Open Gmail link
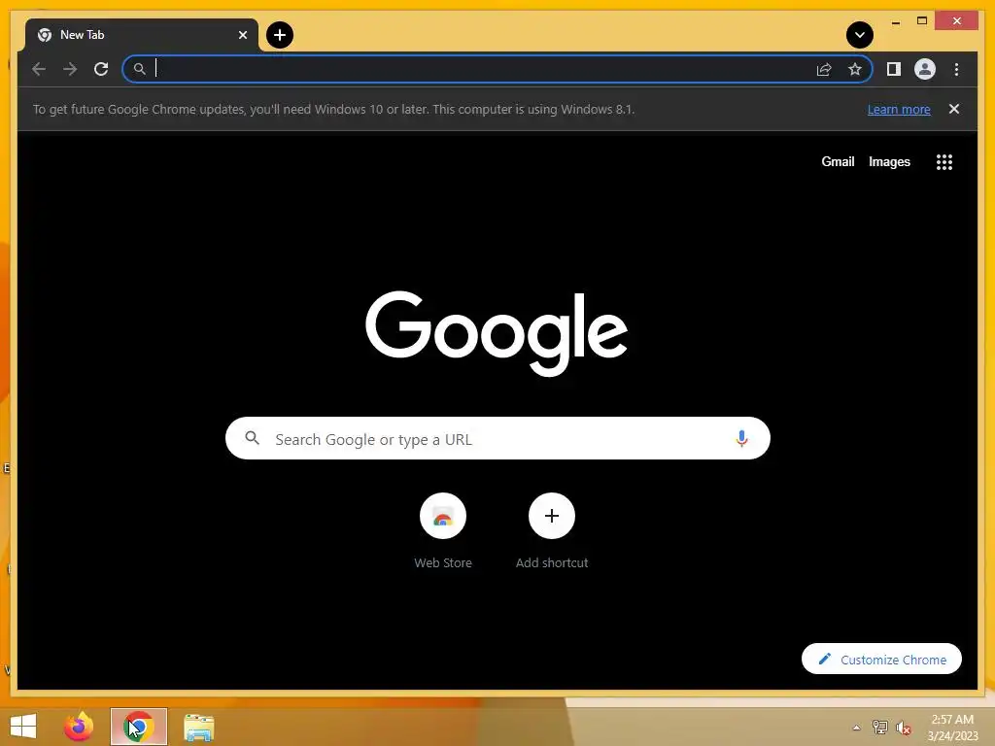995x746 pixels. [x=838, y=162]
